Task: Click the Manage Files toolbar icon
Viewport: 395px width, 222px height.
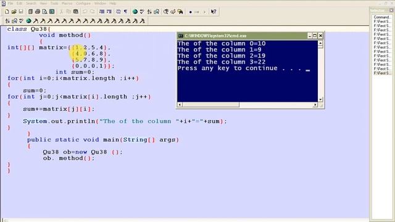Action: click(30, 12)
